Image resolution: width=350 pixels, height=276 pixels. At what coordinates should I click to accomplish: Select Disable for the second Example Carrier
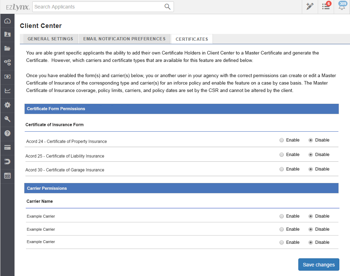click(x=310, y=229)
